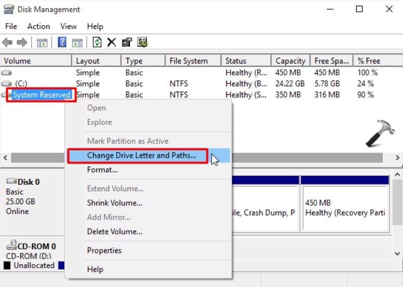Click the Settings wizard toolbar icon
This screenshot has width=403, height=287.
pos(142,42)
